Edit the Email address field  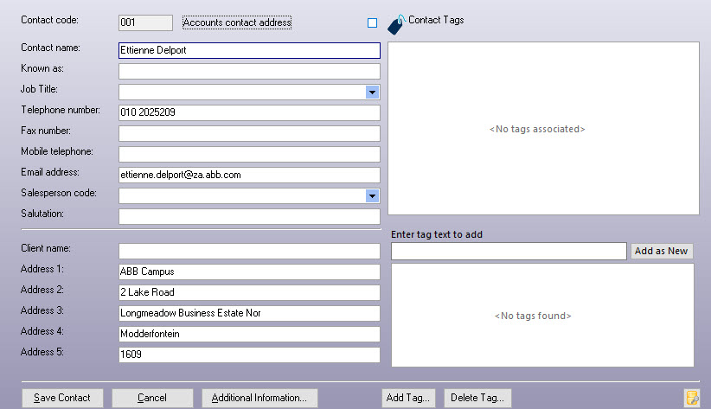(249, 175)
